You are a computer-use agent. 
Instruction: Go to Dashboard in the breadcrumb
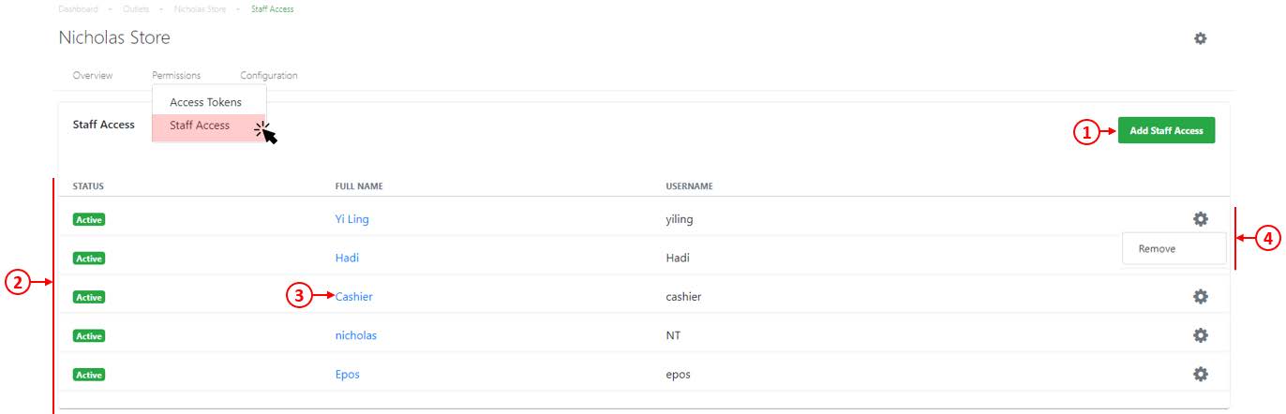pyautogui.click(x=78, y=9)
